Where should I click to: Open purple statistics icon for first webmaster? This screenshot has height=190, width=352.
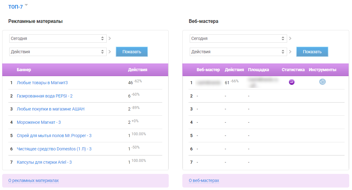tap(291, 82)
